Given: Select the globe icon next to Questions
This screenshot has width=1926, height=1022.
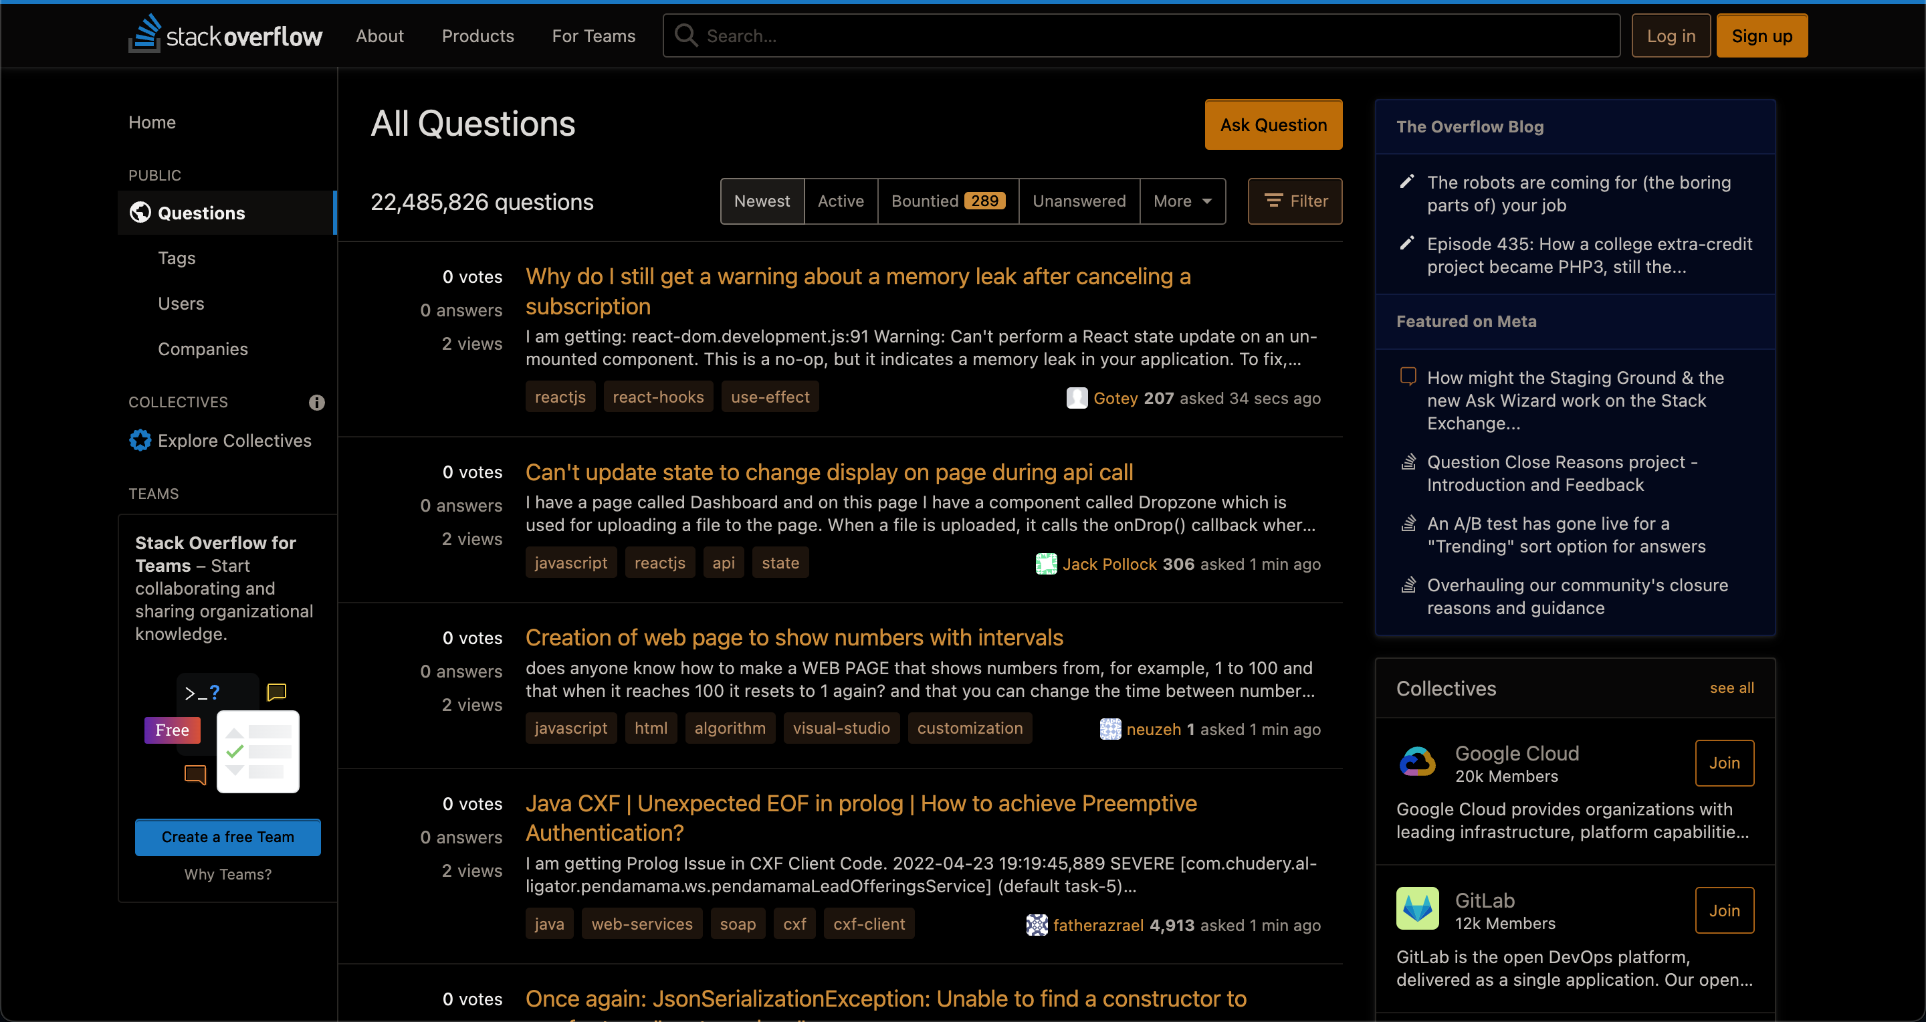Looking at the screenshot, I should coord(140,212).
